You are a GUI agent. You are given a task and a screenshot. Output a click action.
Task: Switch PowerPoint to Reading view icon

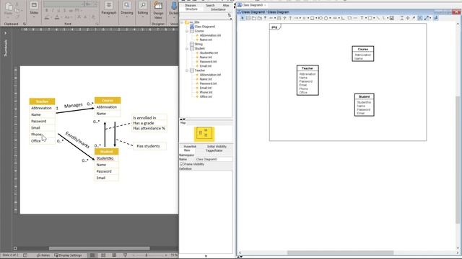[x=114, y=255]
